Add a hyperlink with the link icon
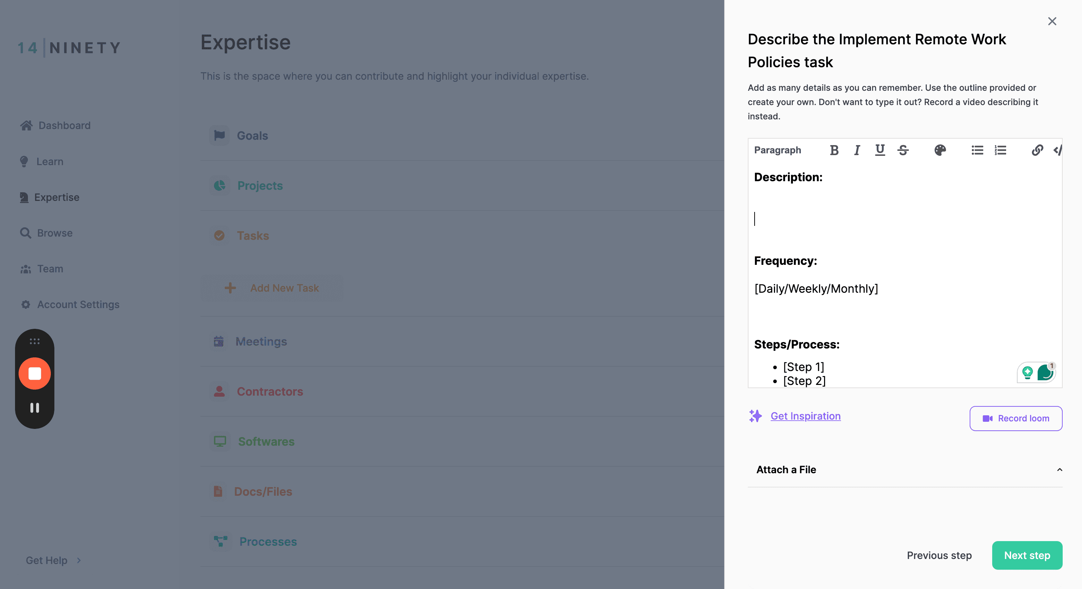Viewport: 1082px width, 589px height. (1037, 150)
